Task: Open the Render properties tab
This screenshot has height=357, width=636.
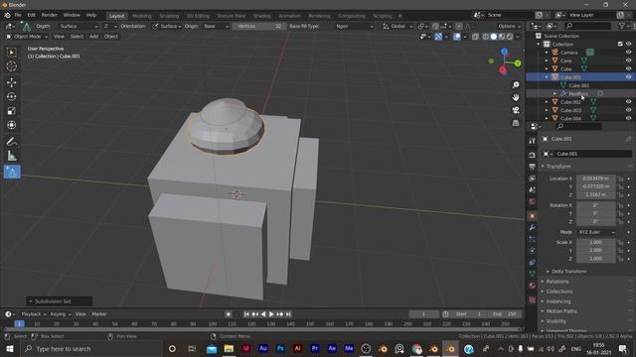Action: [x=533, y=155]
